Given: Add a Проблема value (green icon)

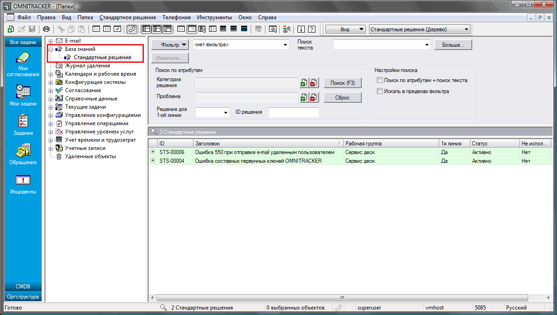Looking at the screenshot, I should 303,97.
